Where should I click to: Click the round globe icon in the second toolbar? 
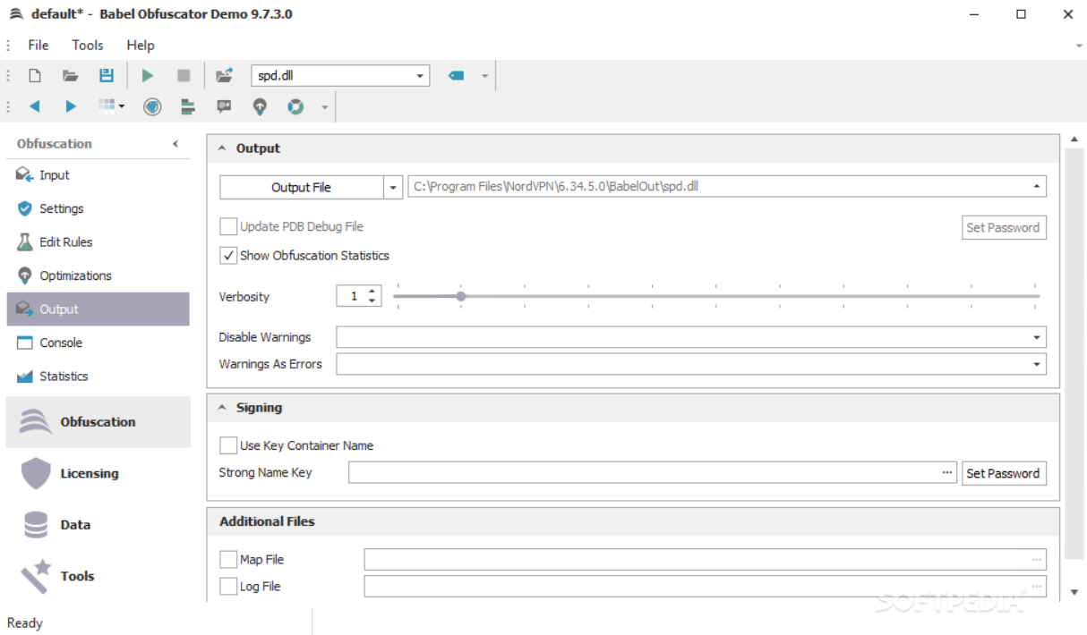click(x=152, y=106)
